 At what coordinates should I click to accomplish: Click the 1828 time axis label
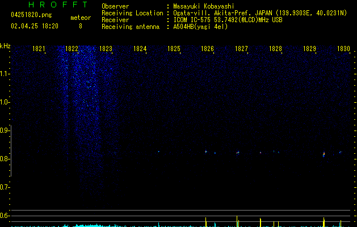275,49
